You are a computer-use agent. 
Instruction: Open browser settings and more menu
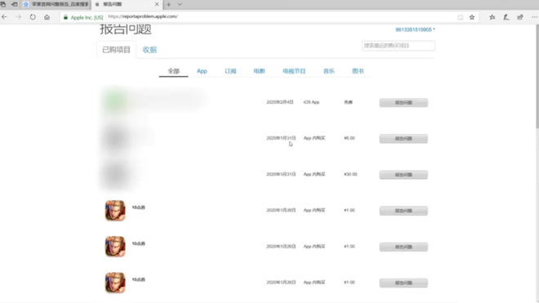click(x=534, y=17)
